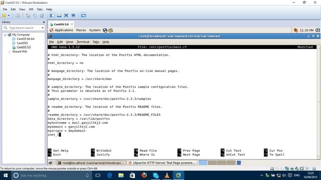Click the VMware power/suspend toolbar icon
This screenshot has width=321, height=180.
pyautogui.click(x=4, y=15)
